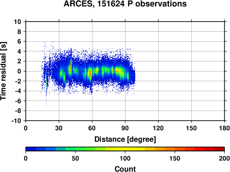This screenshot has height=172, width=230.
Task: Click the 'Time residual [s]' y-axis label
Action: [3, 71]
